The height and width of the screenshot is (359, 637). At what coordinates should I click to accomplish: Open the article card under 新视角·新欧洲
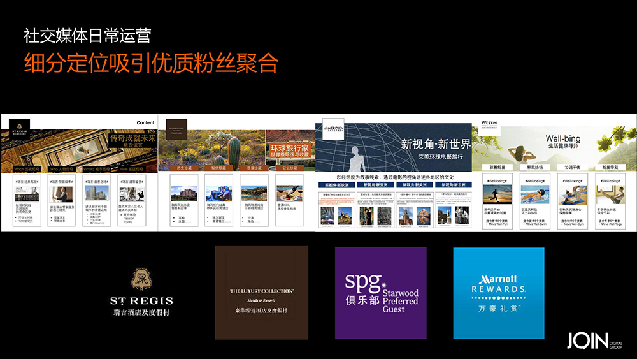click(336, 210)
